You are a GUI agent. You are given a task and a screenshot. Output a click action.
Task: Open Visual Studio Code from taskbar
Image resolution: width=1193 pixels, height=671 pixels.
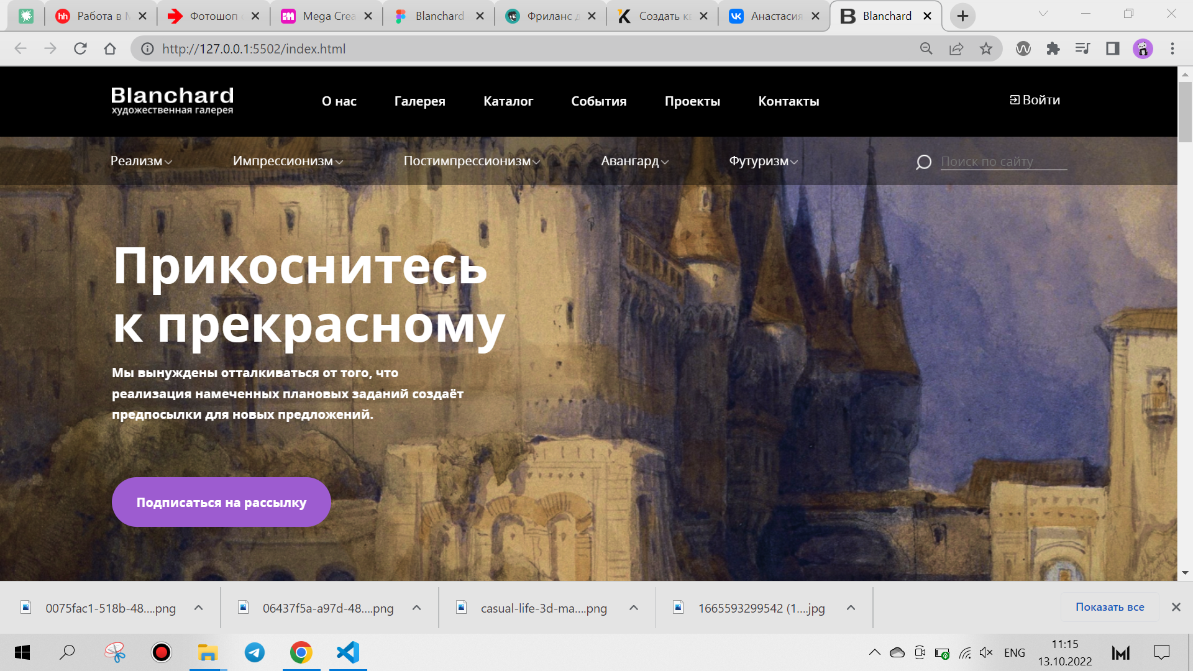coord(348,652)
